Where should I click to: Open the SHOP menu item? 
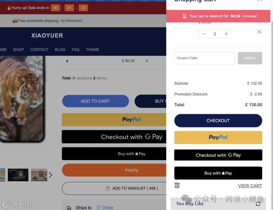click(18, 50)
